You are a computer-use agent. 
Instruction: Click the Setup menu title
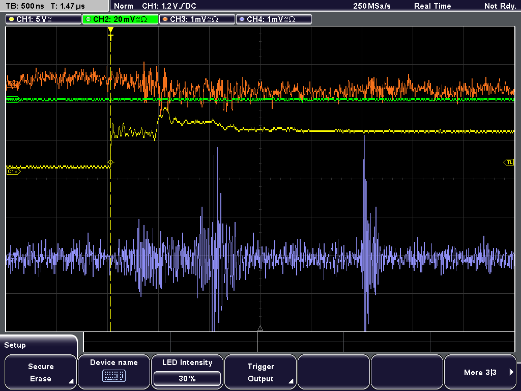[15, 345]
